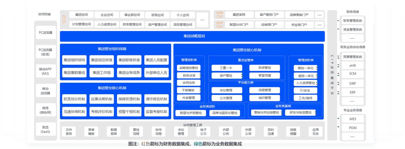This screenshot has height=149, width=405.
Task: Select 集团岗位标准
Action: [x=102, y=60]
